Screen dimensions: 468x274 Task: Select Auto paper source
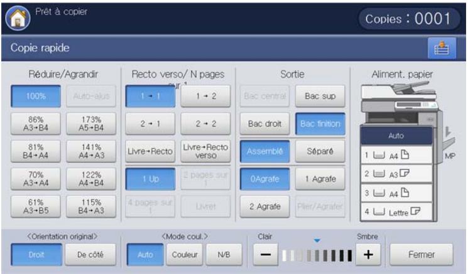(396, 135)
